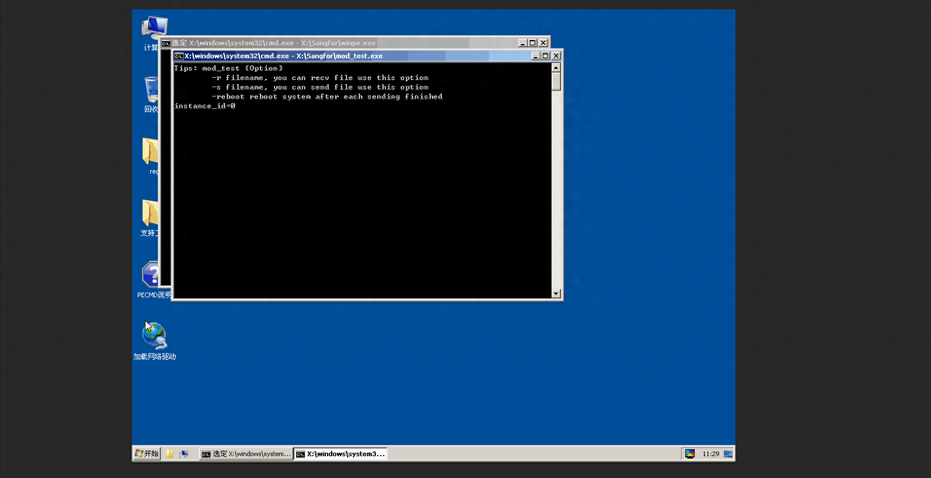
Task: Open the Start menu
Action: [147, 454]
